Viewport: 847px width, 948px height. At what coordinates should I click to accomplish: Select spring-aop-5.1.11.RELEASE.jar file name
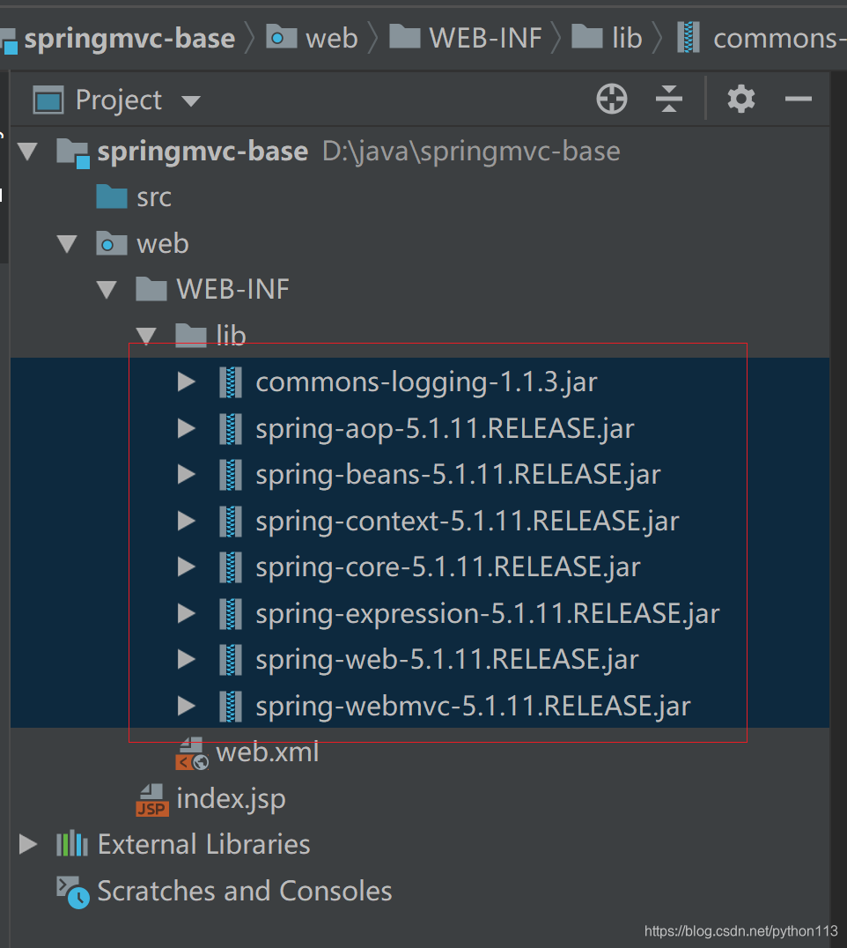tap(445, 429)
